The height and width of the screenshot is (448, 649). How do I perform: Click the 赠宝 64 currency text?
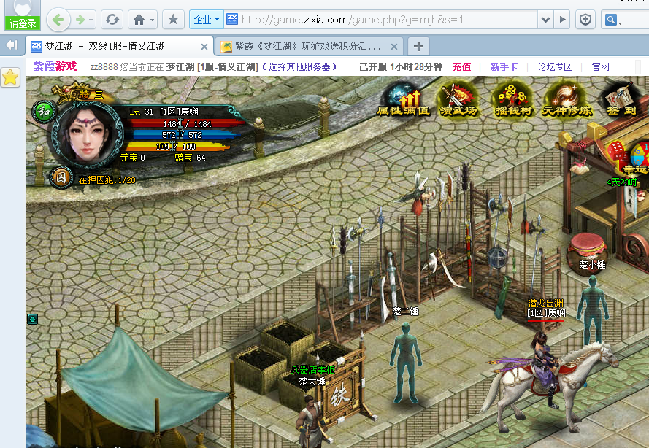[190, 158]
